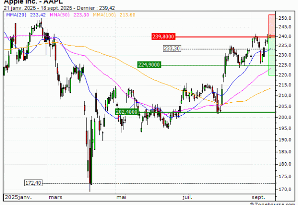The image size is (298, 205).
Task: Click the 200.0 value on price axis
Action: (x=285, y=118)
